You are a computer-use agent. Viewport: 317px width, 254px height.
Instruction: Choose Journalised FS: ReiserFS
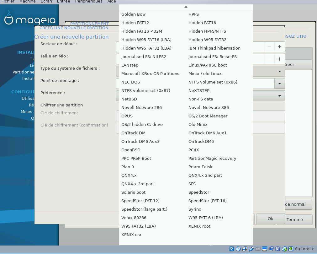pyautogui.click(x=213, y=57)
